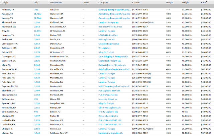This screenshot has height=136, width=214.
Task: Select origin cell Bluffdale, UT
Action: [x=8, y=91]
